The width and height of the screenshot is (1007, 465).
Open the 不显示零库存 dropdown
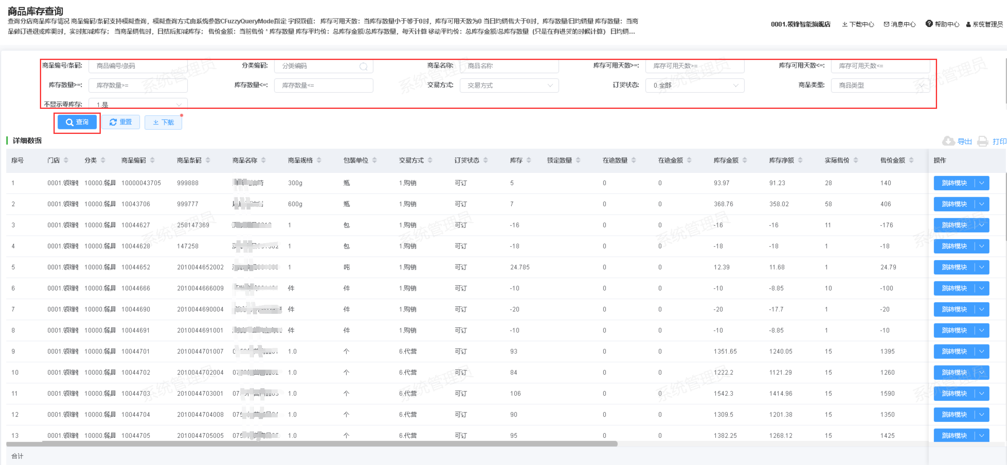(x=138, y=104)
